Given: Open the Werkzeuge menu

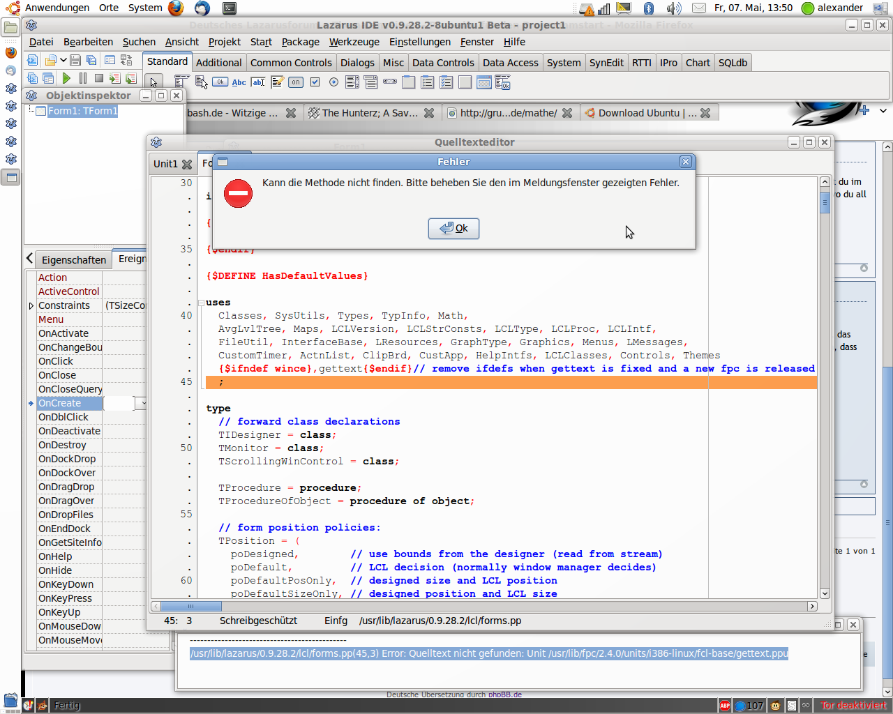Looking at the screenshot, I should coord(354,42).
